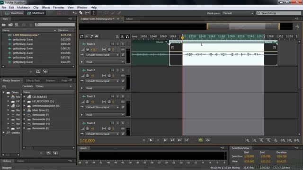The height and width of the screenshot is (170, 303).
Task: Expand the CD-ROM (E:) drive entry
Action: (24, 96)
